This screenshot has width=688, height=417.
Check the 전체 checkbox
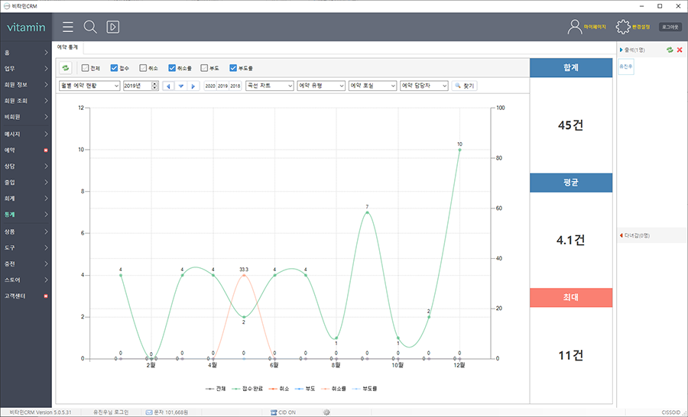[x=85, y=68]
